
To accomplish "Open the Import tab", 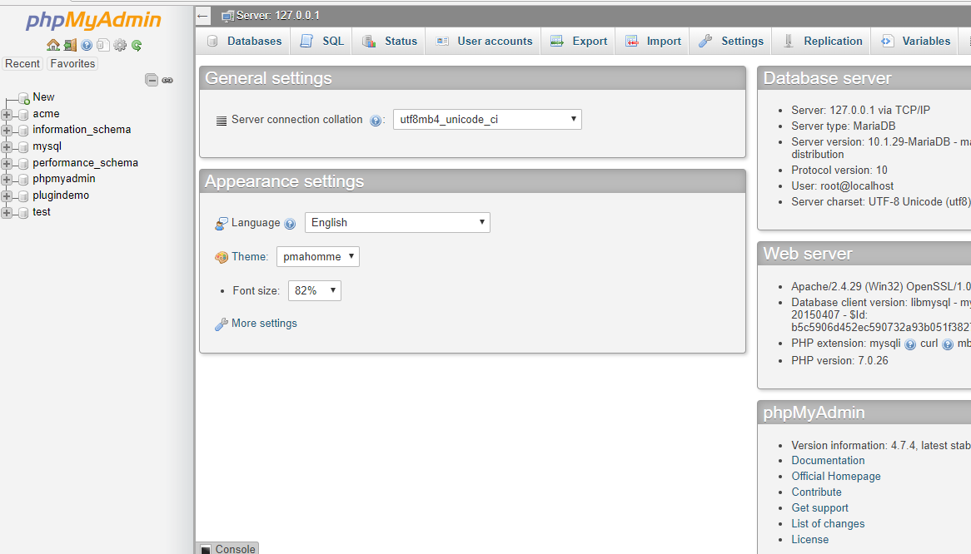I will [653, 42].
